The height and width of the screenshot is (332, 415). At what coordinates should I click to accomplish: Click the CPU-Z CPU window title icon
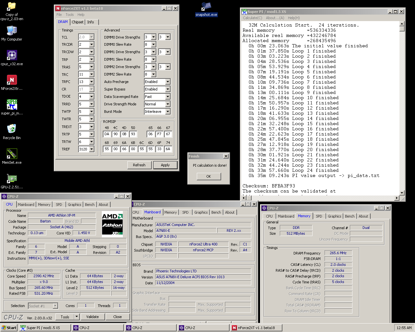click(4, 196)
